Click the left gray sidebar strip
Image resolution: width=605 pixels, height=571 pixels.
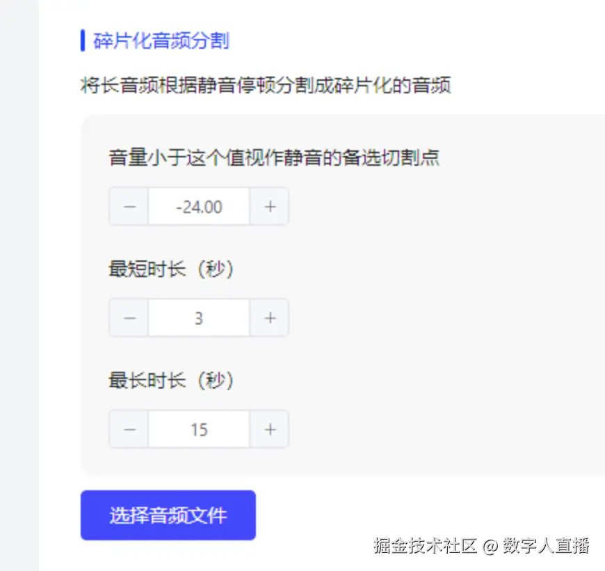[x=19, y=279]
